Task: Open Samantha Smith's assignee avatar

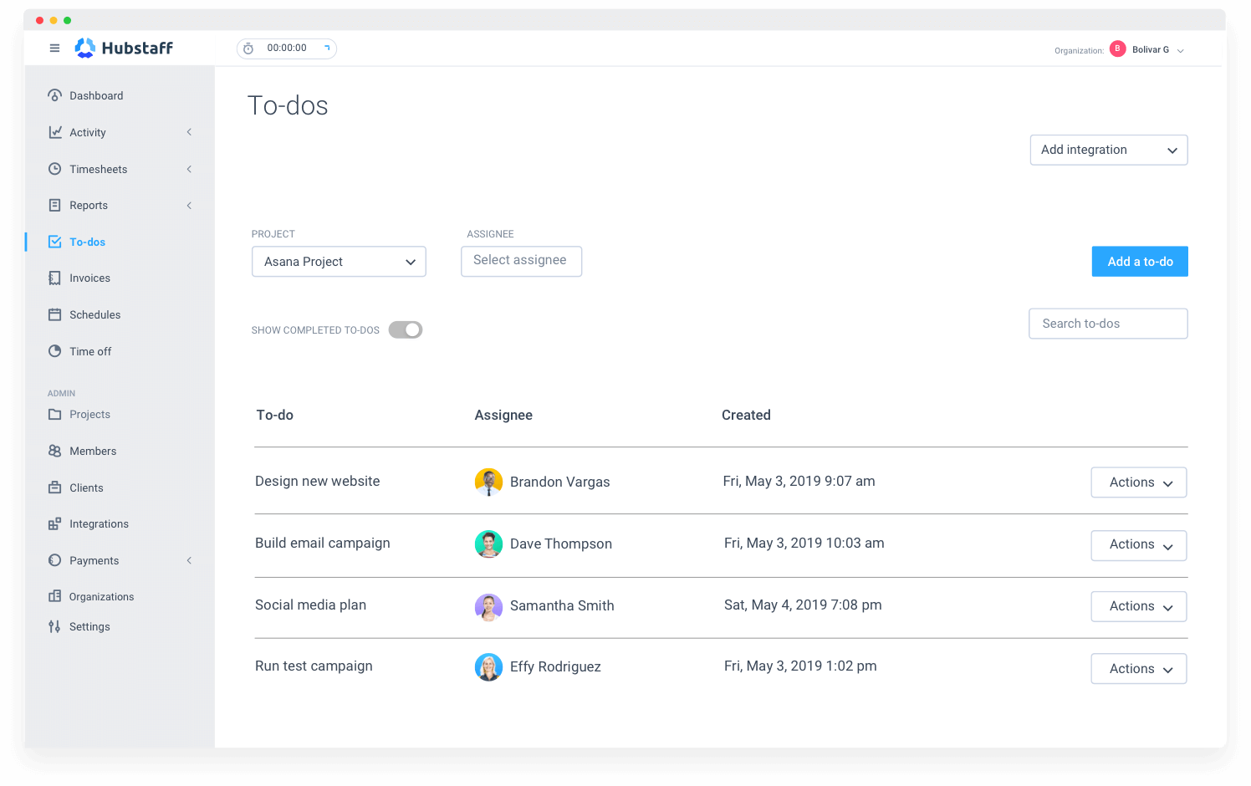Action: (x=489, y=607)
